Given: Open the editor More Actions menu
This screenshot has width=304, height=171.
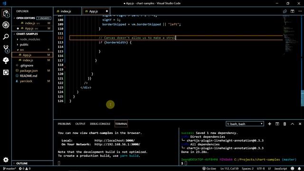Looking at the screenshot, I should click(x=300, y=11).
